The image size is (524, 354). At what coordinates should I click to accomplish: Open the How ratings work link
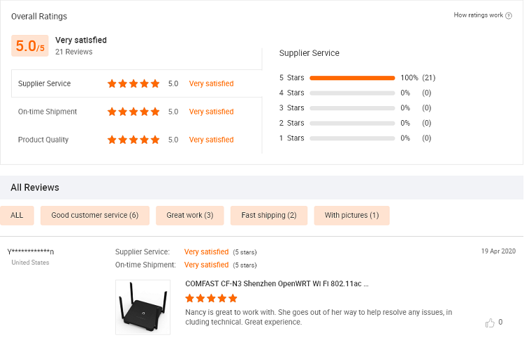(x=478, y=15)
